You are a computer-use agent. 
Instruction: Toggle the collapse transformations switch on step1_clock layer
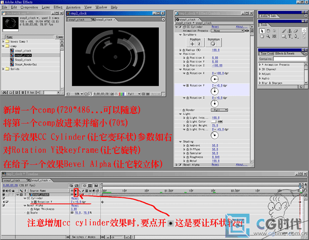pyautogui.click(x=76, y=195)
